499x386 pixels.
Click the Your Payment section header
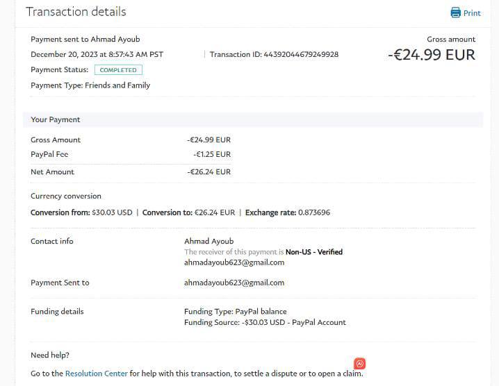pos(56,119)
